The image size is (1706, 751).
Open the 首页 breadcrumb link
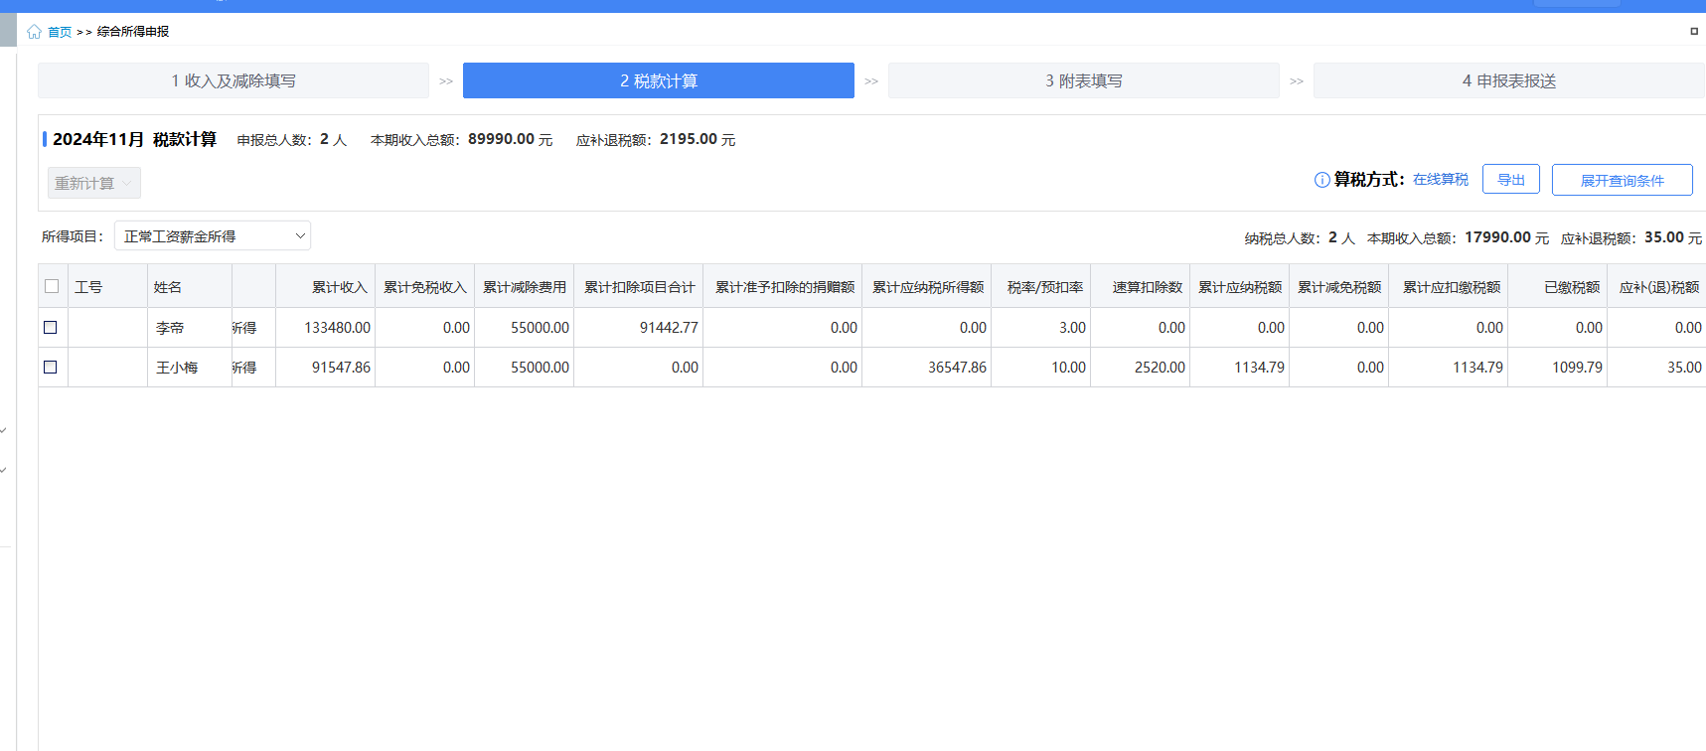(60, 32)
